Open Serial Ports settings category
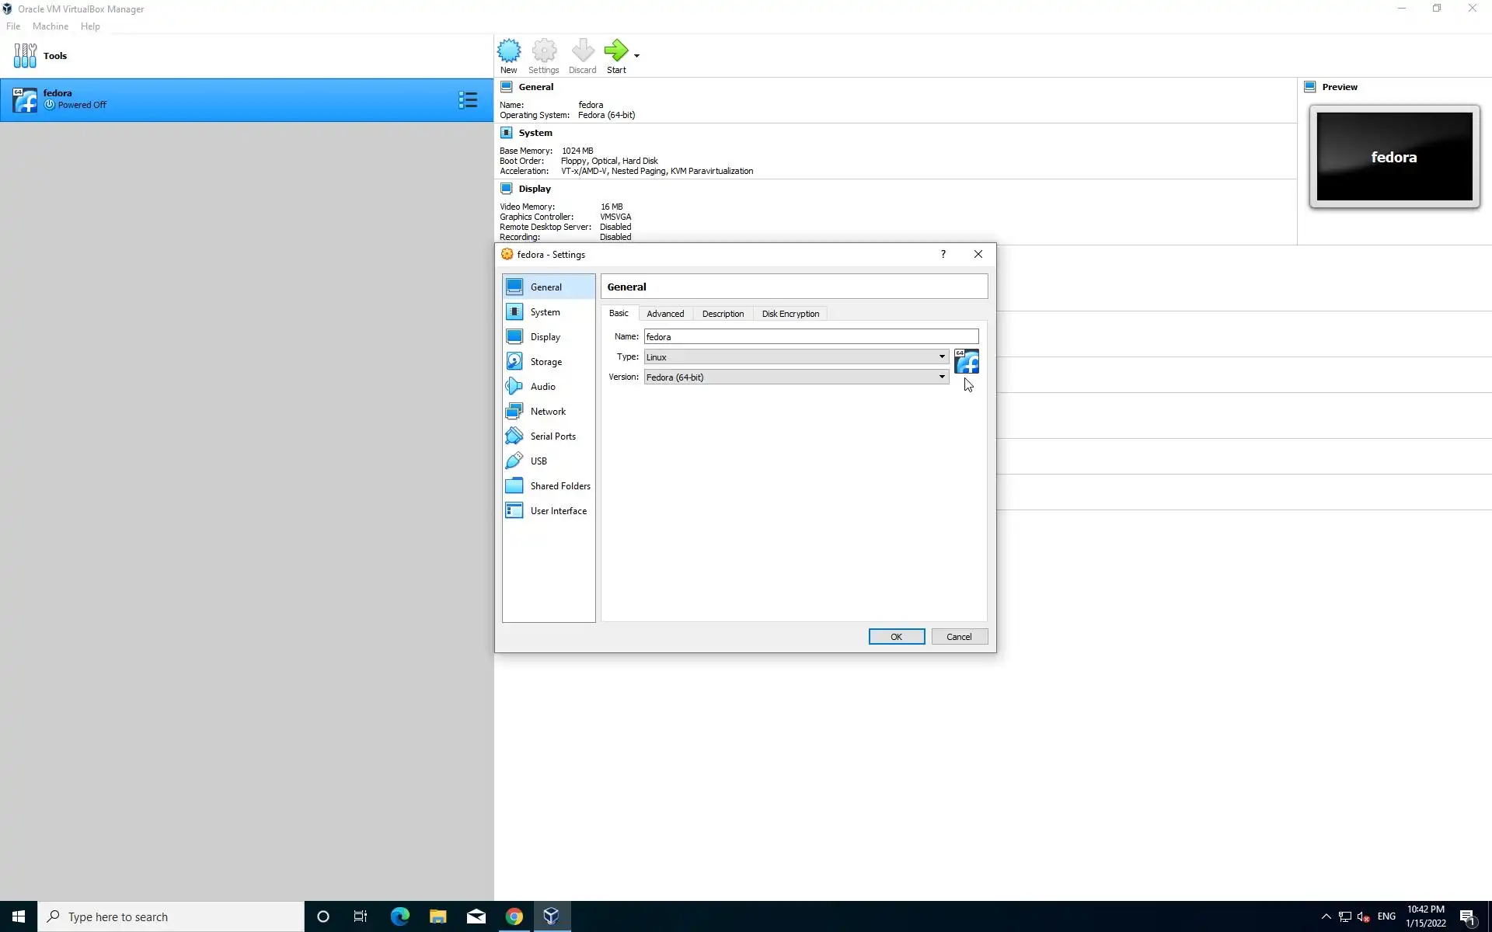This screenshot has height=932, width=1492. (553, 436)
